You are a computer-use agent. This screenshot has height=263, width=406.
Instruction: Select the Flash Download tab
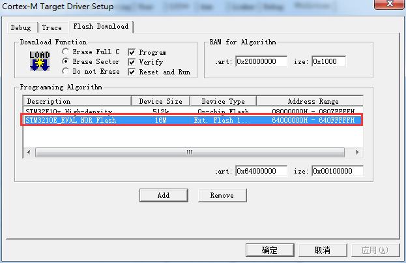coord(101,27)
